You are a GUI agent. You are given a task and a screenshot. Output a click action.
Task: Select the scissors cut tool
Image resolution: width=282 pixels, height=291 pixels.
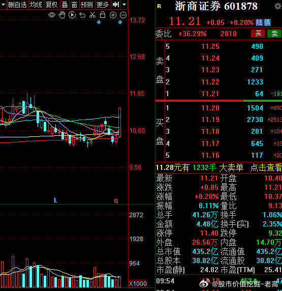click(92, 15)
